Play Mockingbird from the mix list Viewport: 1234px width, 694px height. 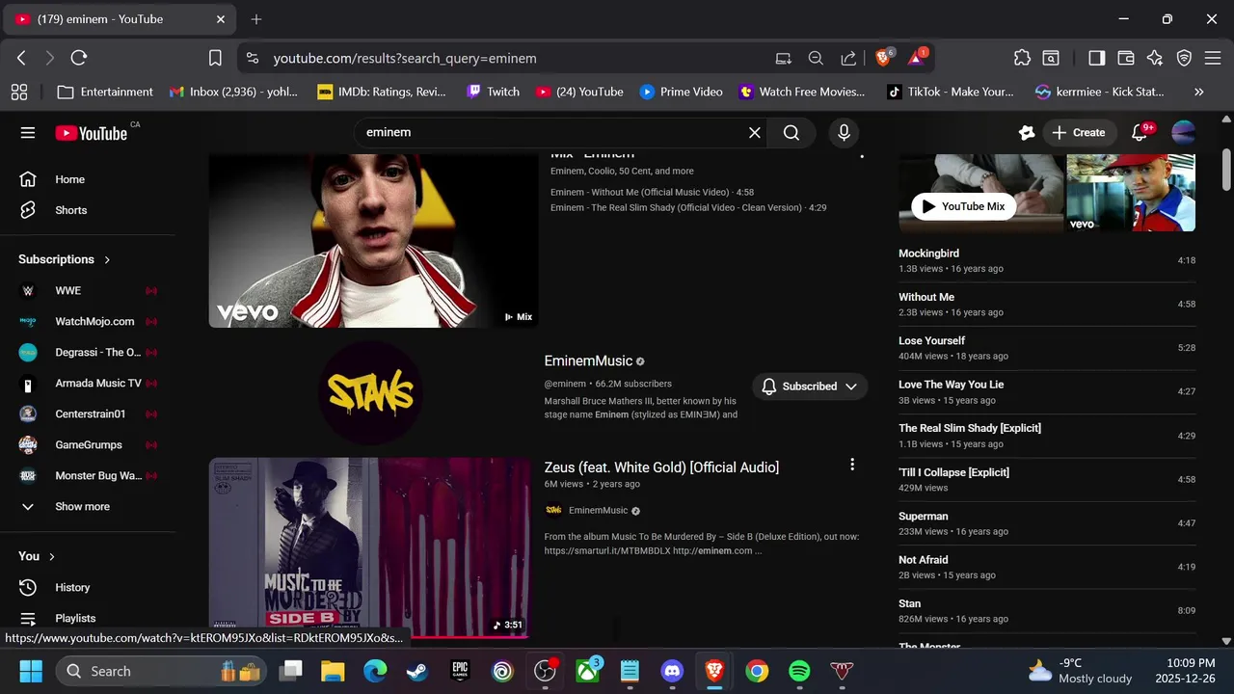coord(1047,260)
